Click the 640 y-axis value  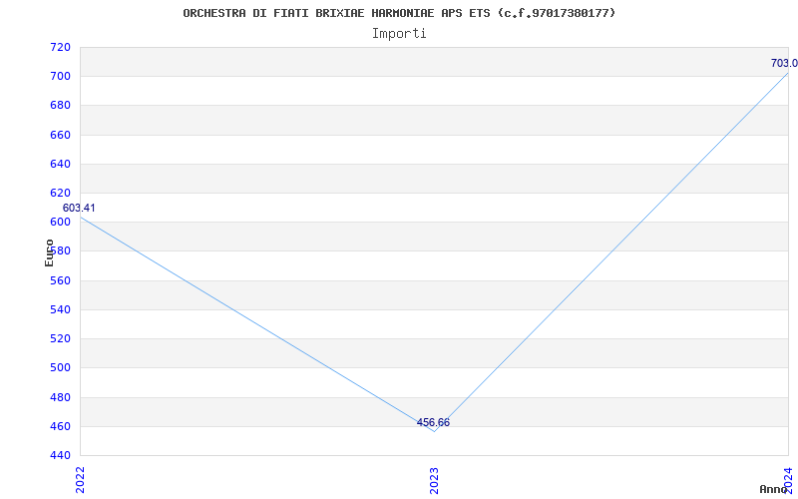click(x=61, y=164)
